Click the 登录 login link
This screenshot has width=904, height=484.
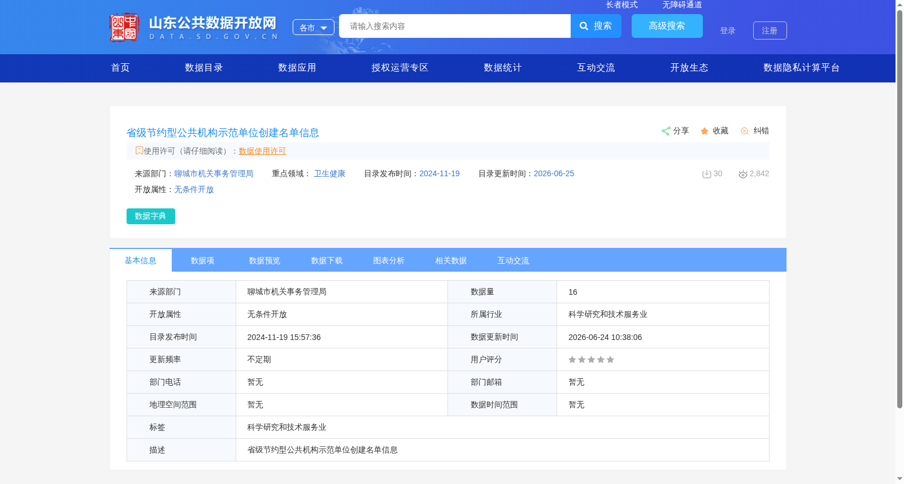point(728,30)
